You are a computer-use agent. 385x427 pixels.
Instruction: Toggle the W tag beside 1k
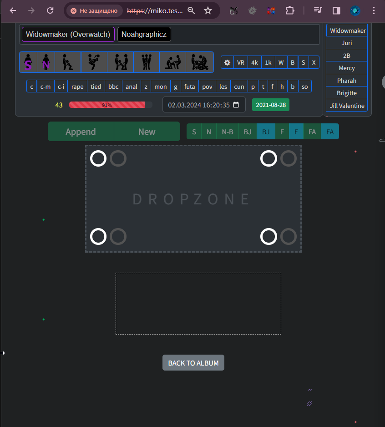click(281, 62)
